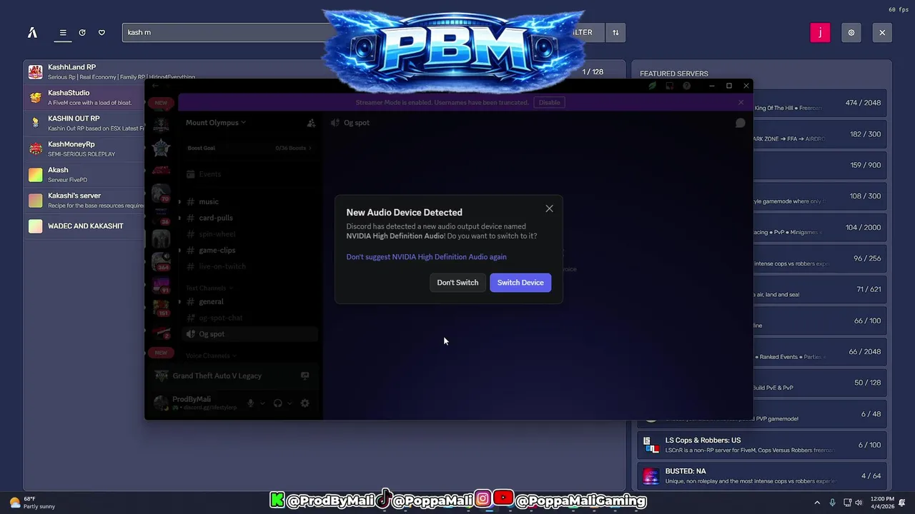The height and width of the screenshot is (514, 915).
Task: Click the Don't Switch button
Action: pyautogui.click(x=457, y=283)
